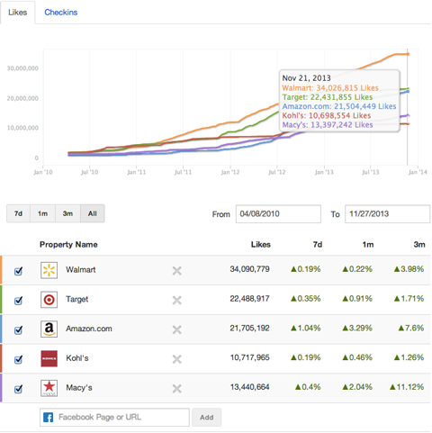Click Target's 0.35% seven-day change
Screen dimensions: 432x433
(305, 299)
